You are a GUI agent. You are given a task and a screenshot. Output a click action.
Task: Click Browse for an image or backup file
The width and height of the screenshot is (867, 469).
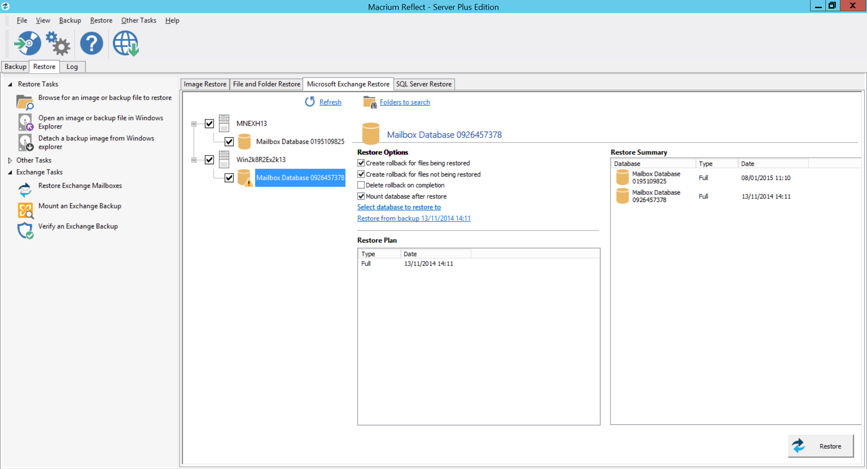pos(105,98)
